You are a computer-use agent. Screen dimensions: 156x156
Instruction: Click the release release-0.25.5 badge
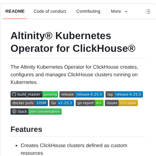click(82, 94)
